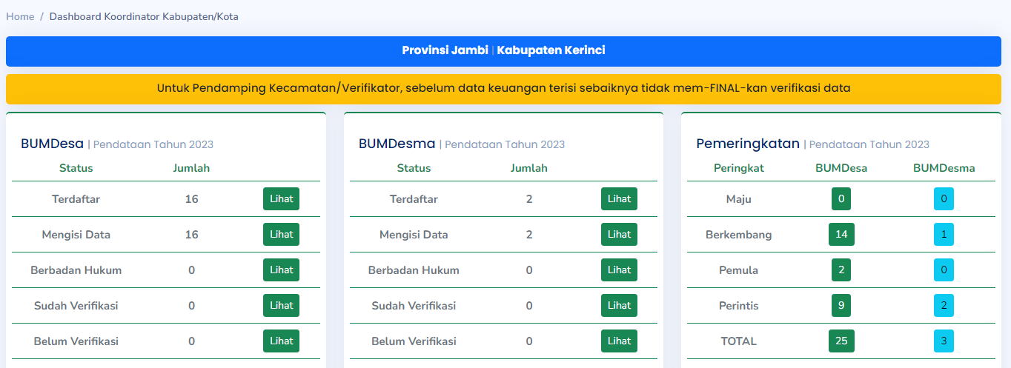Open Lihat for BUMDesa Berbadan Hukum
The height and width of the screenshot is (368, 1011).
point(282,270)
